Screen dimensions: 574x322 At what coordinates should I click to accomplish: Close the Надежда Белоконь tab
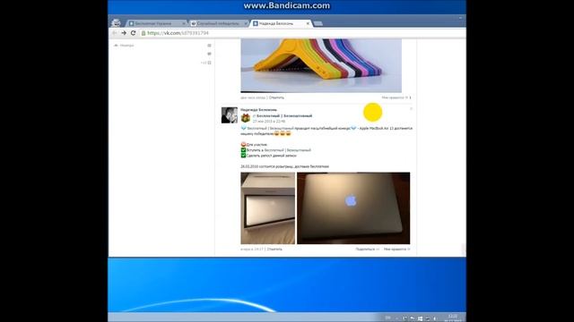[x=308, y=23]
